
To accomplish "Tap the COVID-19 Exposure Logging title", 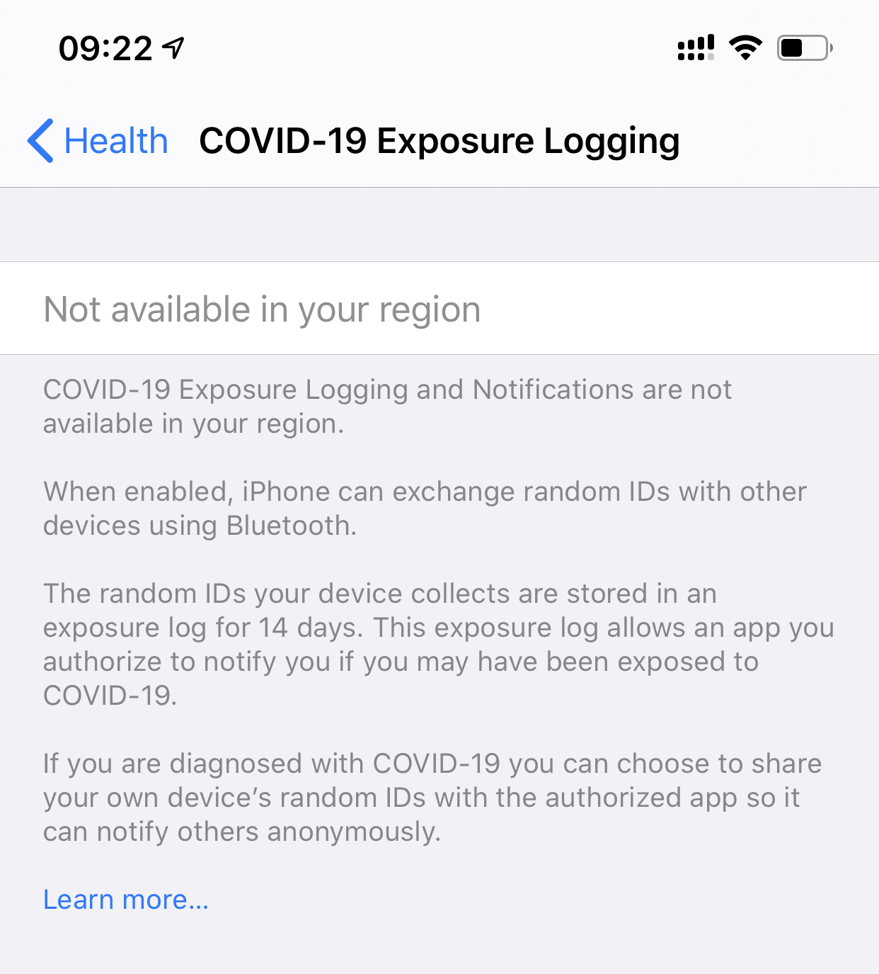I will pyautogui.click(x=439, y=140).
